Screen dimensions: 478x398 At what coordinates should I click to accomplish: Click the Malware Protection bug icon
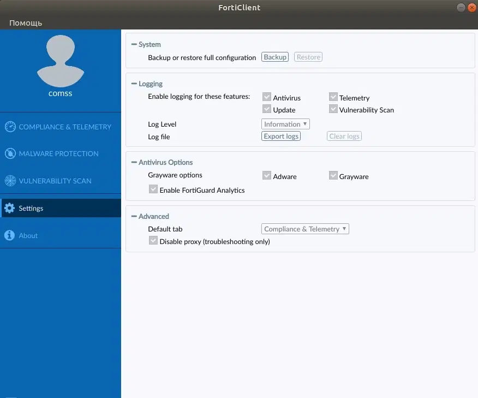[10, 153]
